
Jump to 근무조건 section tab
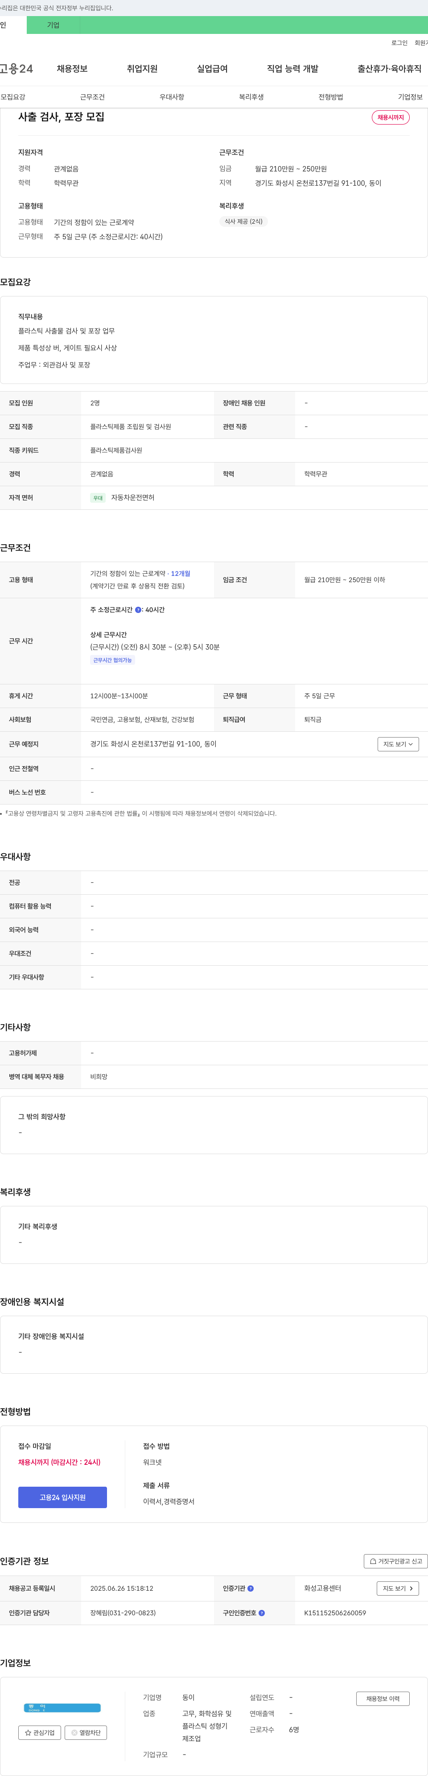click(x=92, y=96)
